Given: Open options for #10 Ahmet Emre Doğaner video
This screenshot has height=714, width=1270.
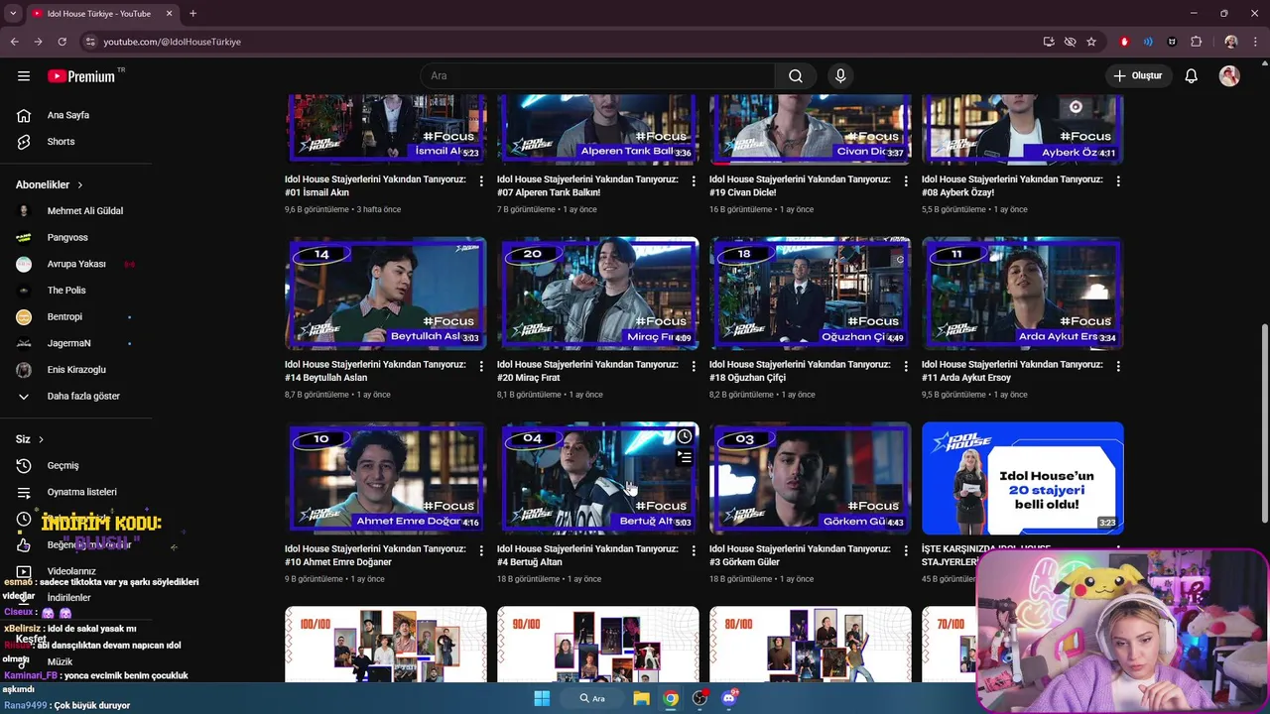Looking at the screenshot, I should (481, 550).
